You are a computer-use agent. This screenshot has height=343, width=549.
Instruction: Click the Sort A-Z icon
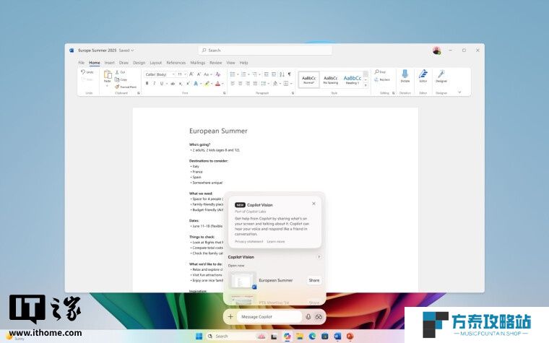[x=282, y=74]
